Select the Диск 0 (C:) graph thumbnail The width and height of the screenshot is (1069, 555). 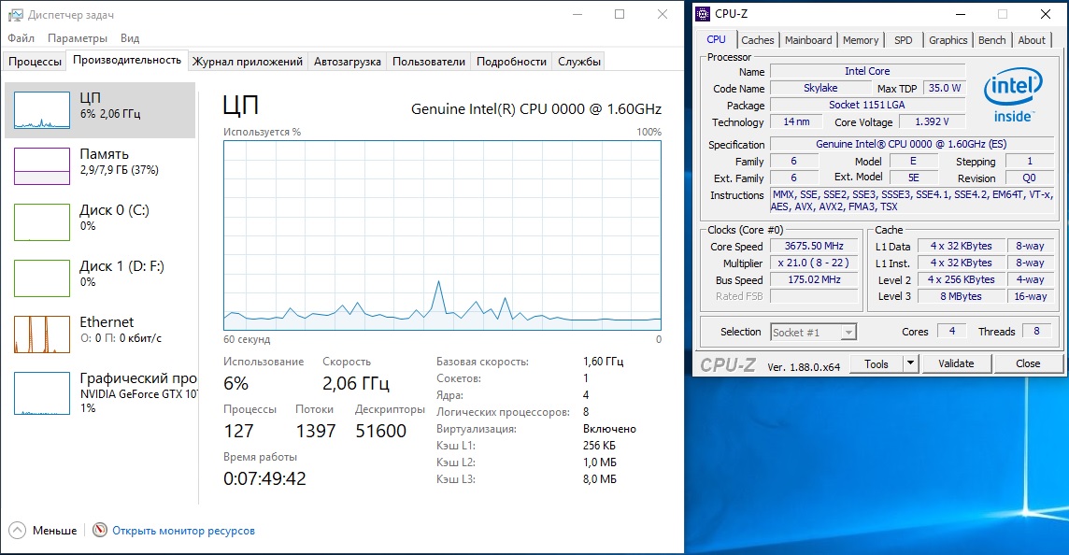tap(42, 222)
